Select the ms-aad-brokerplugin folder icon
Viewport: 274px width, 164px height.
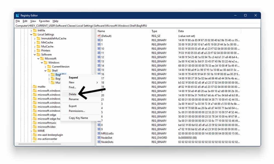click(35, 135)
